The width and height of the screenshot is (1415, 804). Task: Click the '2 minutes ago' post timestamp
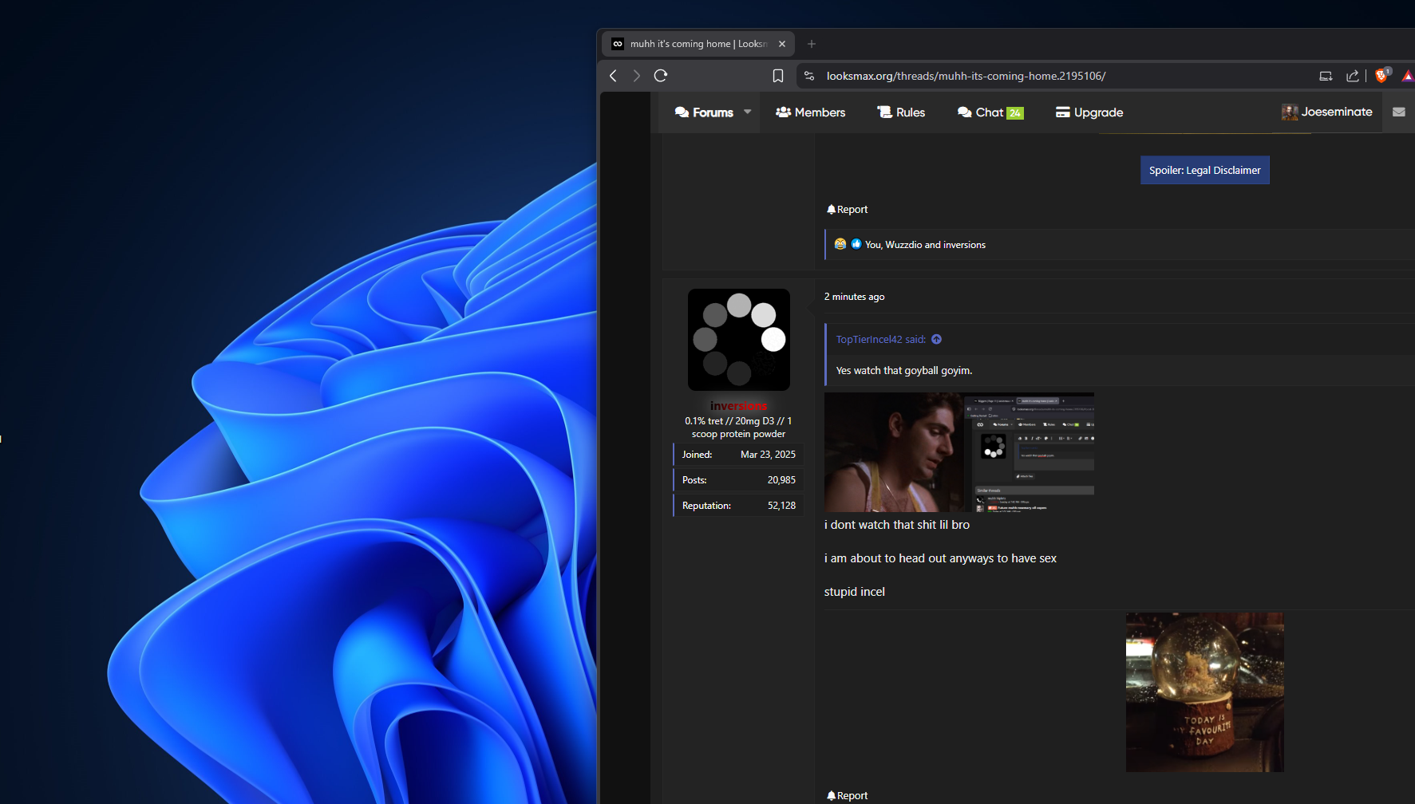pos(854,297)
